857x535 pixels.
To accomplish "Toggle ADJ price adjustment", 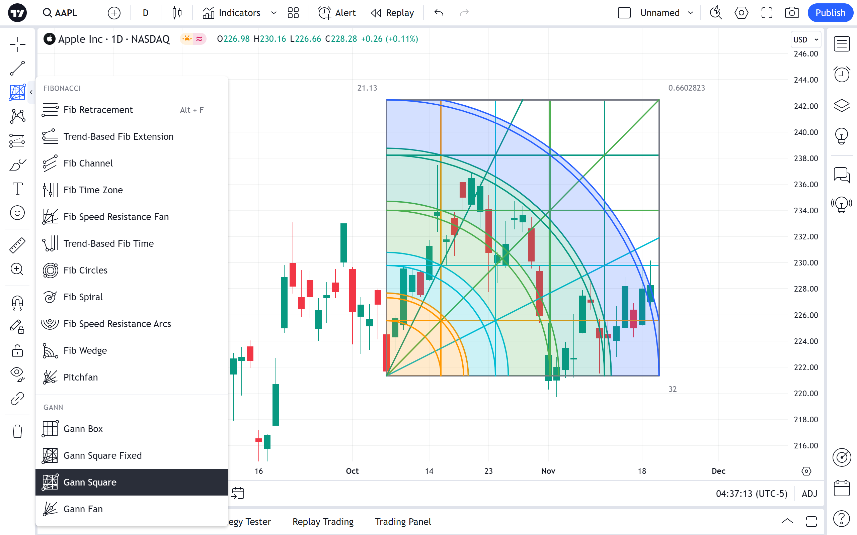I will (809, 494).
